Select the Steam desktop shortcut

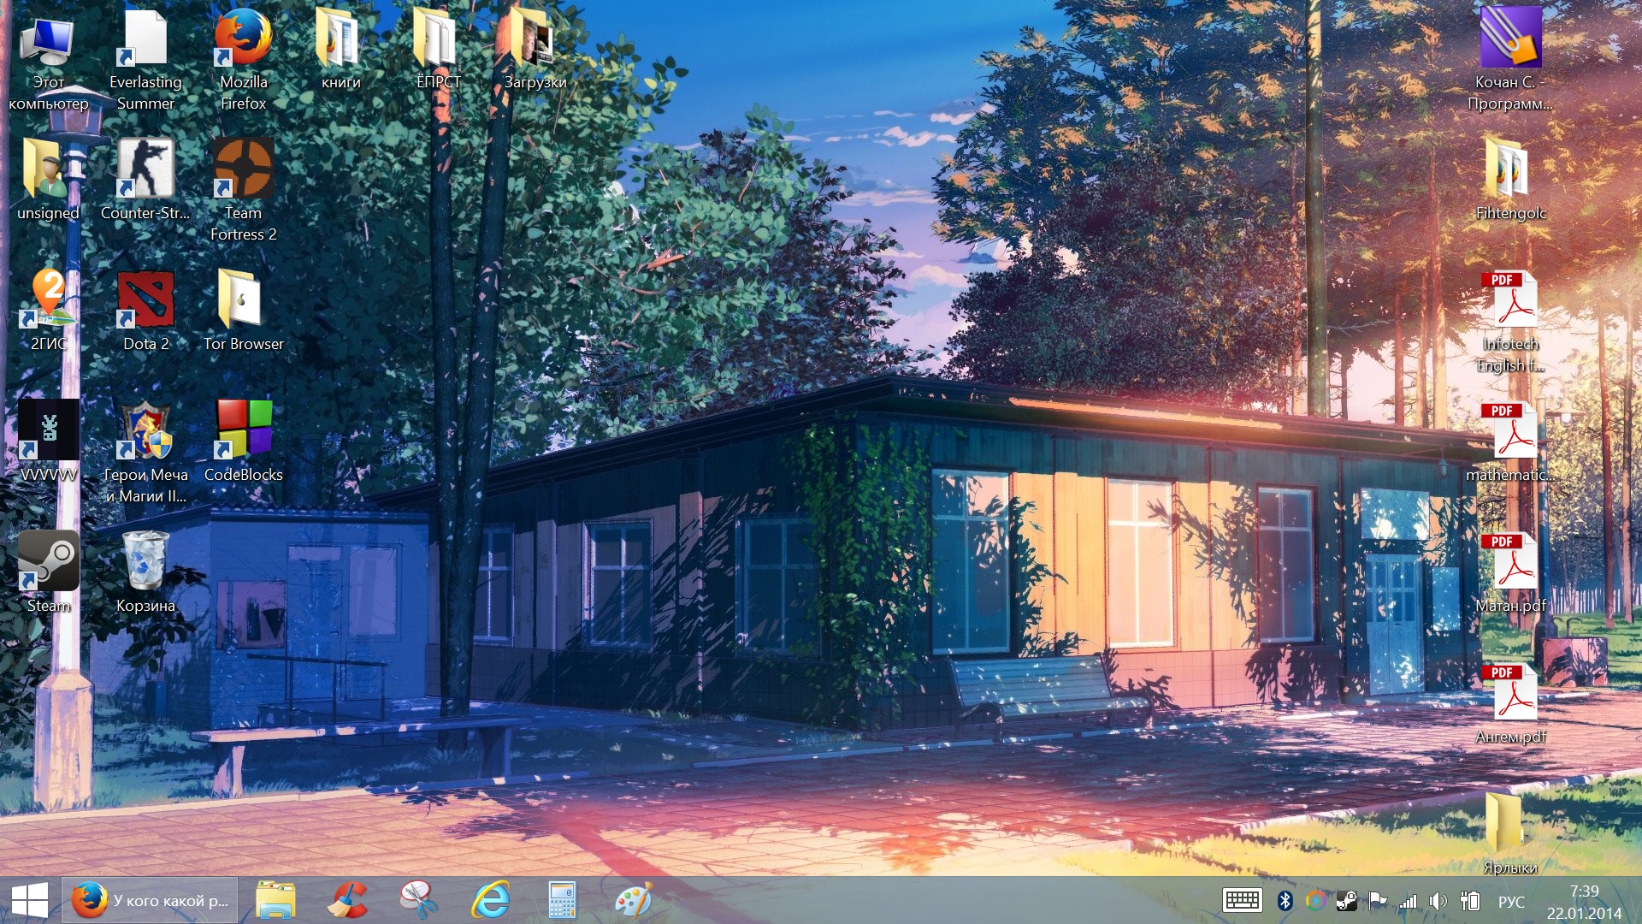click(48, 561)
